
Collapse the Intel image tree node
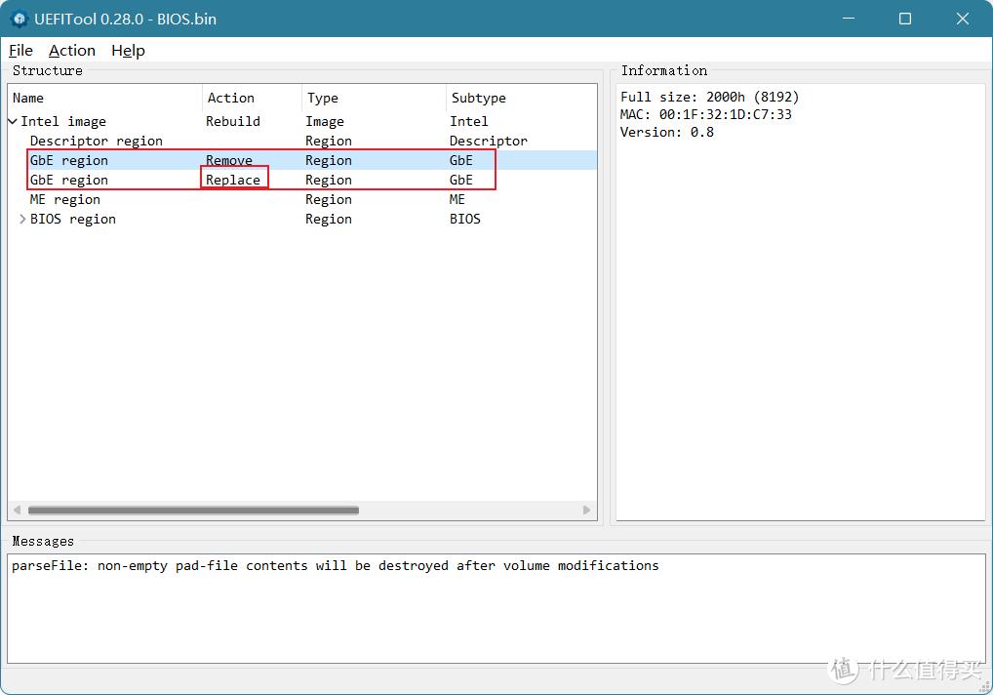(13, 122)
